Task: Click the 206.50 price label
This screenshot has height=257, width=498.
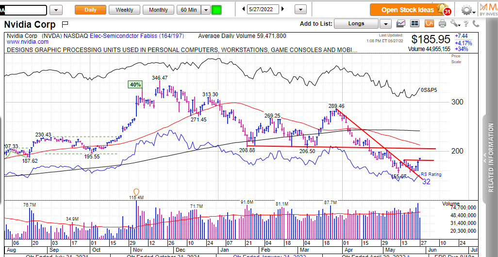Action: pyautogui.click(x=307, y=151)
